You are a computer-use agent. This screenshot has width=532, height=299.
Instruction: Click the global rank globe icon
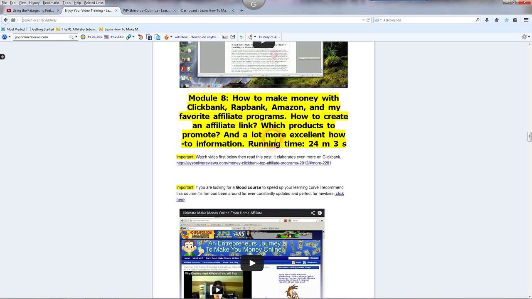tap(83, 37)
